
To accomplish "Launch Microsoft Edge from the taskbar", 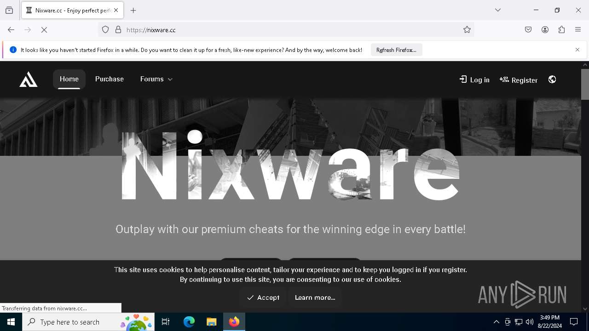I will 189,322.
